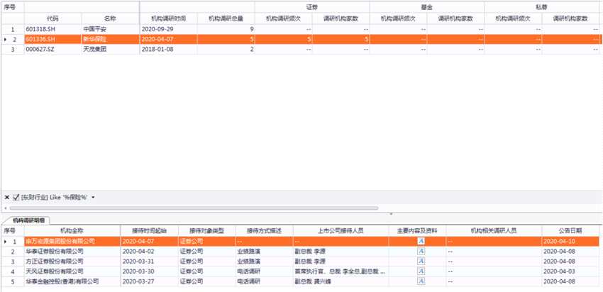The height and width of the screenshot is (292, 603).
Task: Click the reception date 2020-03-31
Action: coord(149,262)
